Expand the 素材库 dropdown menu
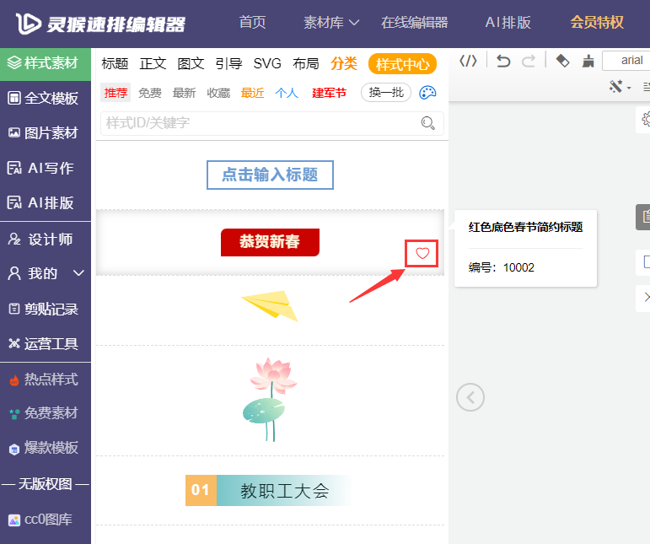This screenshot has width=650, height=544. point(331,22)
